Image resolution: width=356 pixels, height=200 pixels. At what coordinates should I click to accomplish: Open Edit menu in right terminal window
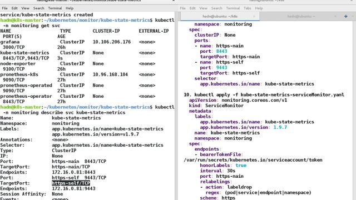click(x=192, y=8)
